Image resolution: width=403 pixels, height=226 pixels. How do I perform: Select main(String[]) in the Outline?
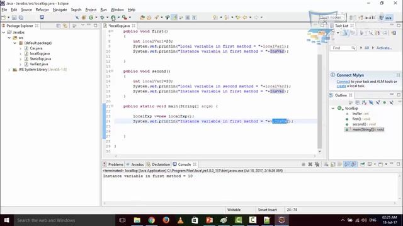click(368, 129)
